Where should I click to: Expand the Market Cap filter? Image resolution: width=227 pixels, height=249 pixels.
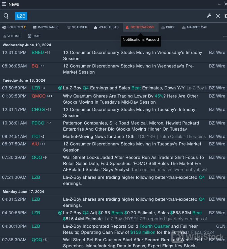tap(195, 27)
